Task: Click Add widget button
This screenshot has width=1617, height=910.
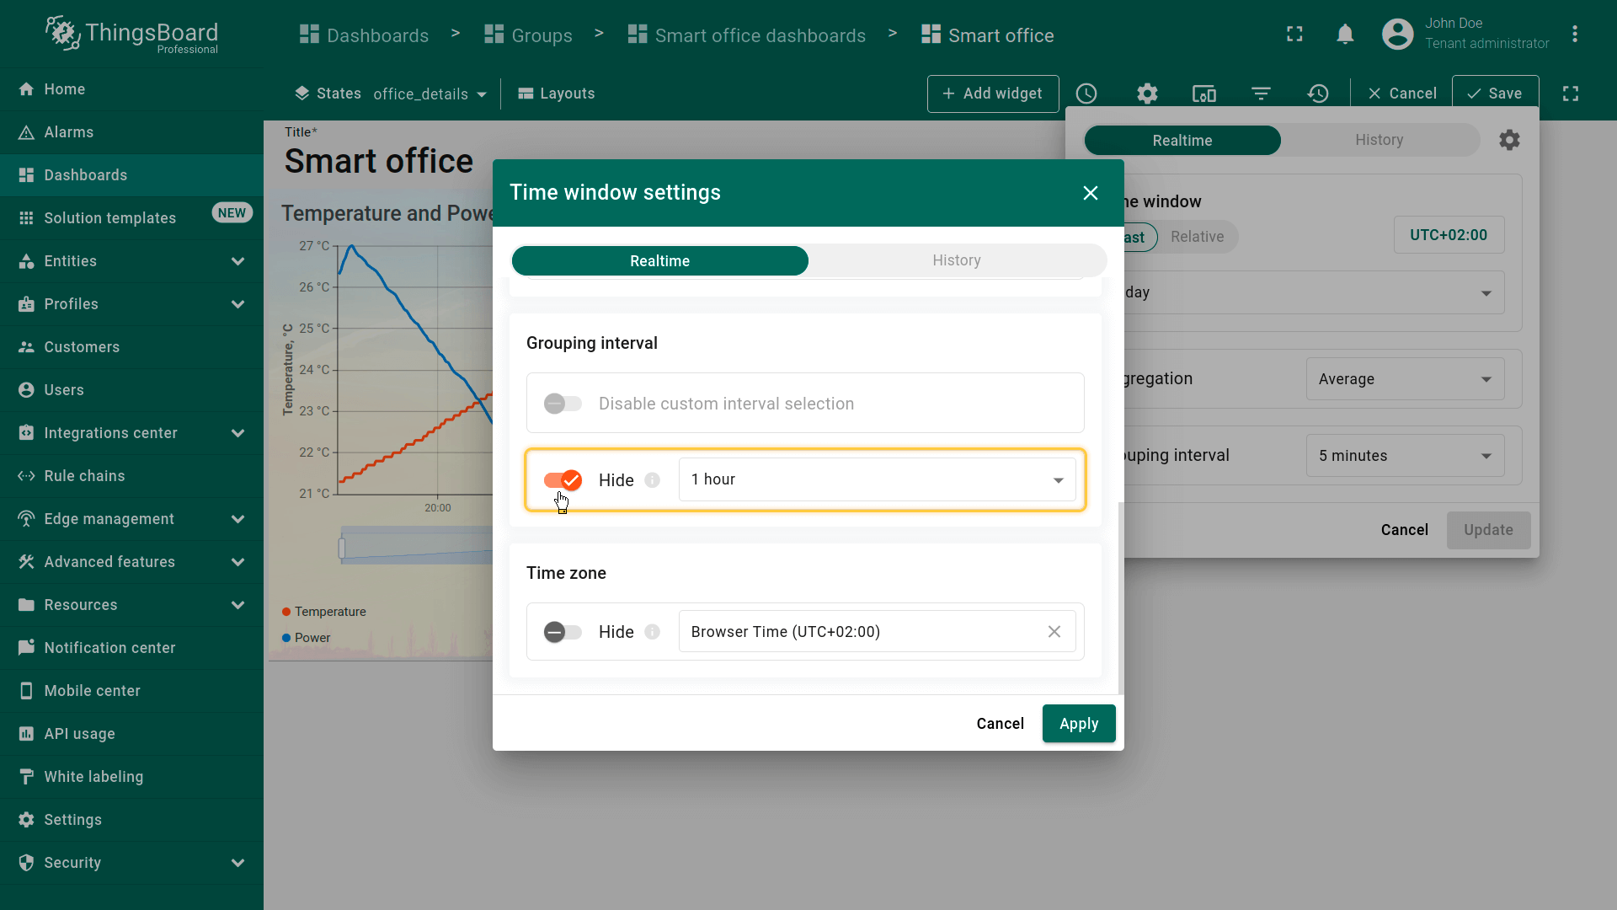Action: (992, 94)
